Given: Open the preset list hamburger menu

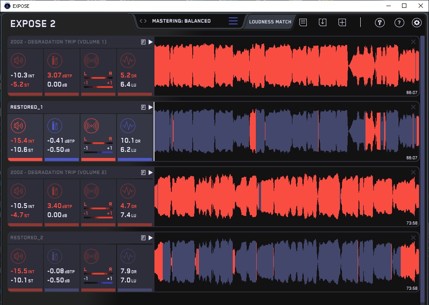Looking at the screenshot, I should coord(233,21).
